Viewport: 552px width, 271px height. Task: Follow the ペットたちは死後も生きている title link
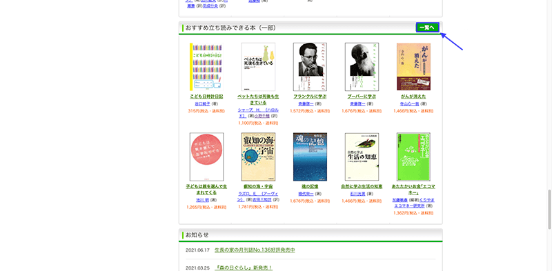(x=258, y=99)
